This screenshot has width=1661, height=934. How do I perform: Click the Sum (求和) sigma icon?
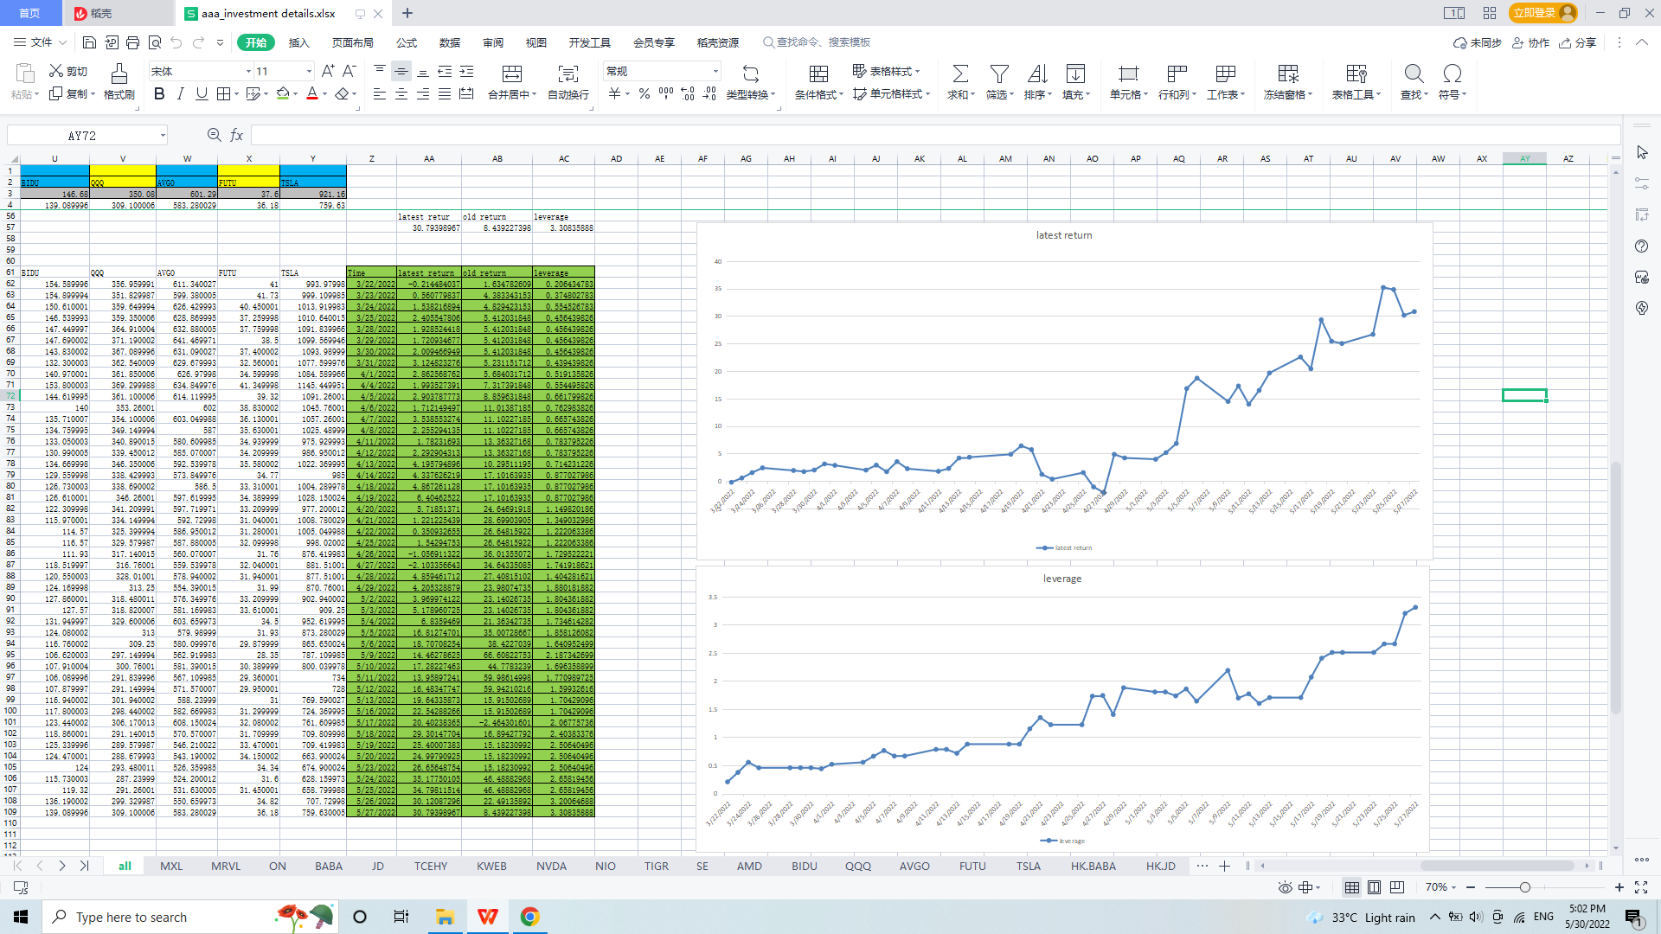coord(959,74)
